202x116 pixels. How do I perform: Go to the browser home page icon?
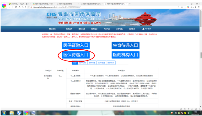coord(19,7)
